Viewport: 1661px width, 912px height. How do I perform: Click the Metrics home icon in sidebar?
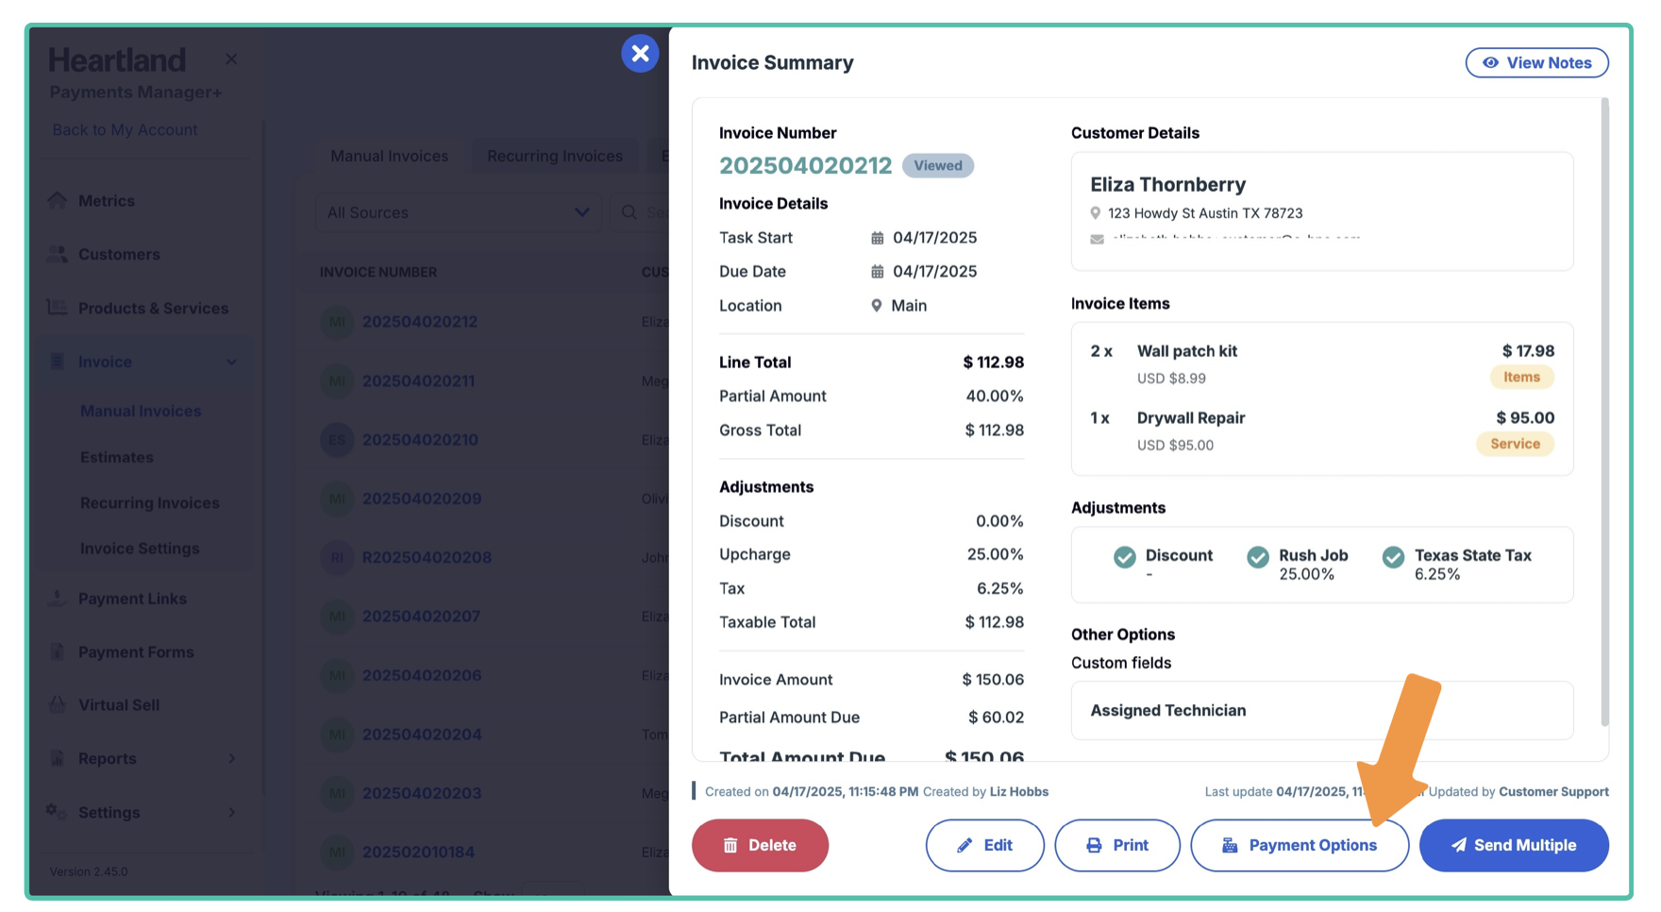[x=58, y=200]
